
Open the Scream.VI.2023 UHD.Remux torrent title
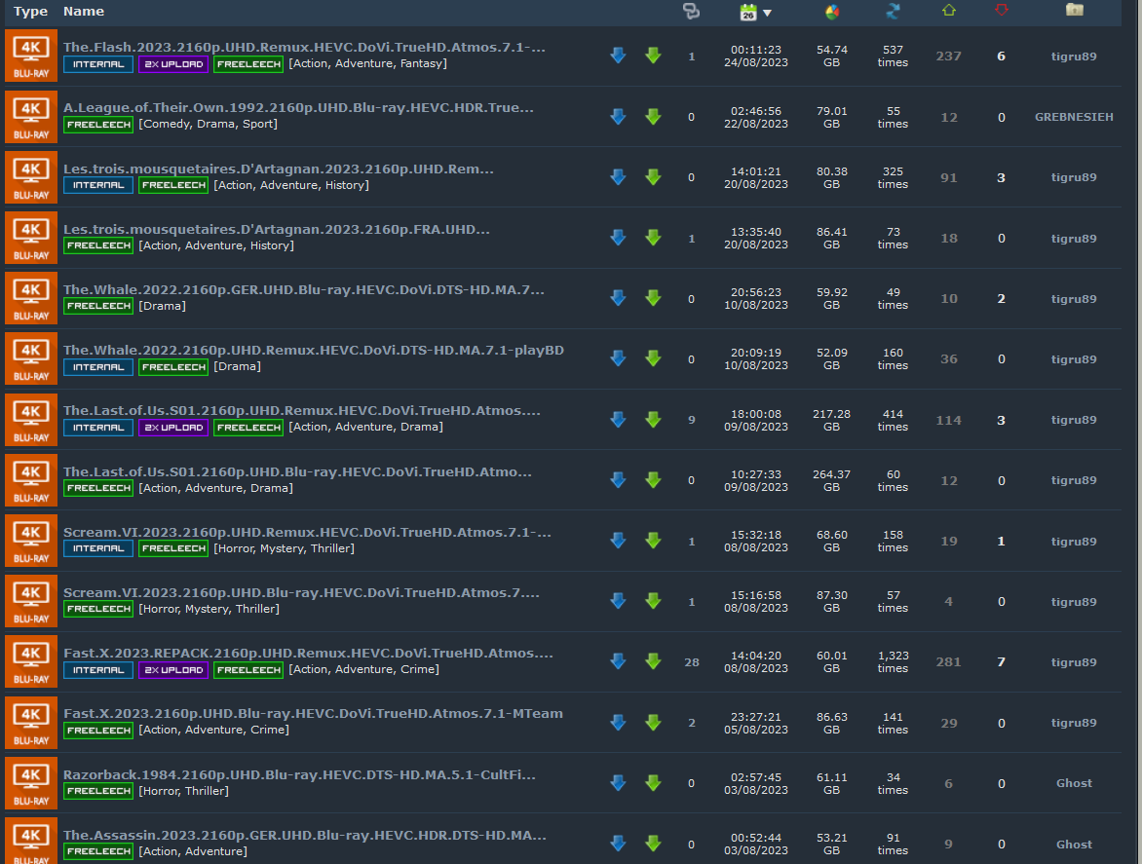(307, 532)
